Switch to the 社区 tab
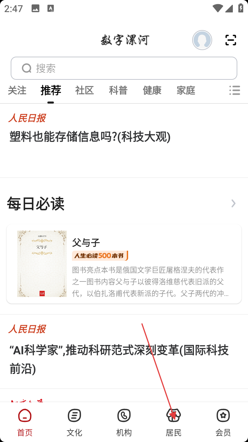This screenshot has width=248, height=442. tap(84, 90)
